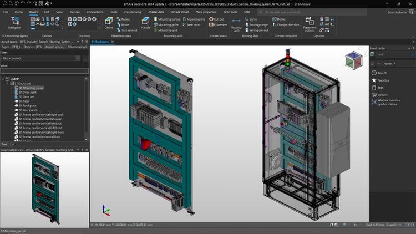Collapse the S1:Enclosure tree node

7,84
